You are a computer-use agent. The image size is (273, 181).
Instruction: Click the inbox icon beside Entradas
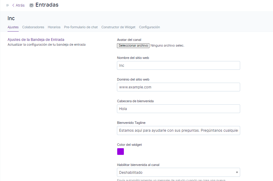[31, 5]
